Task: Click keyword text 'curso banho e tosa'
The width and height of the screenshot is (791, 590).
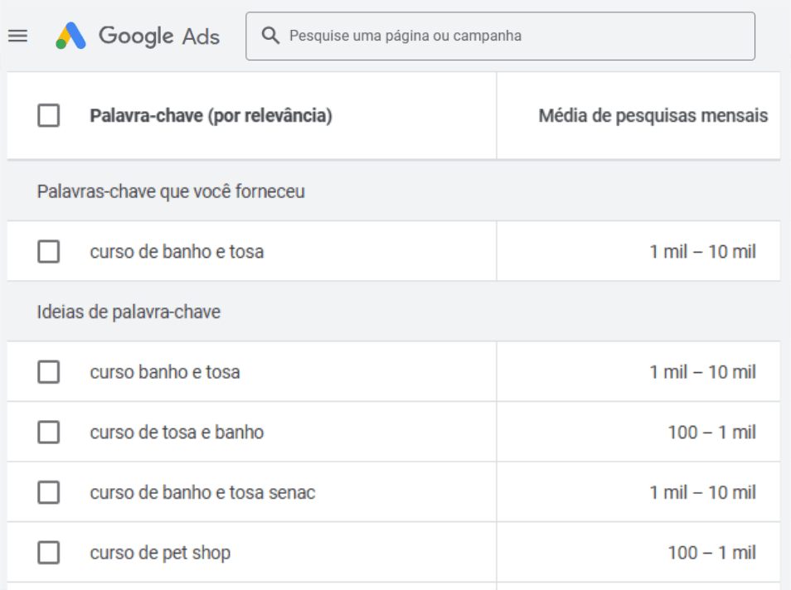Action: [x=165, y=372]
